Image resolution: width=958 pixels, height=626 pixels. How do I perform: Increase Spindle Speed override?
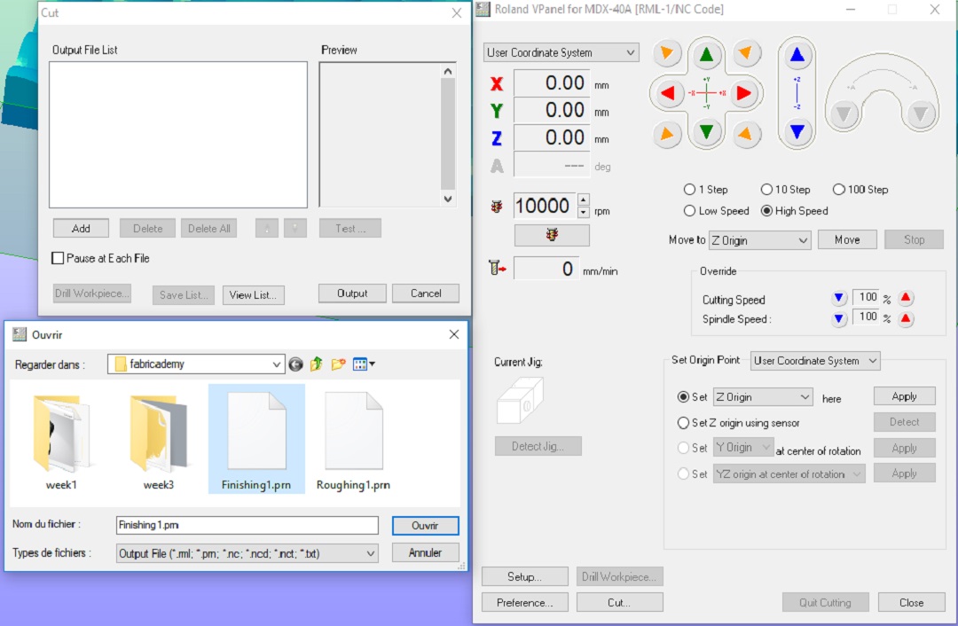point(906,318)
